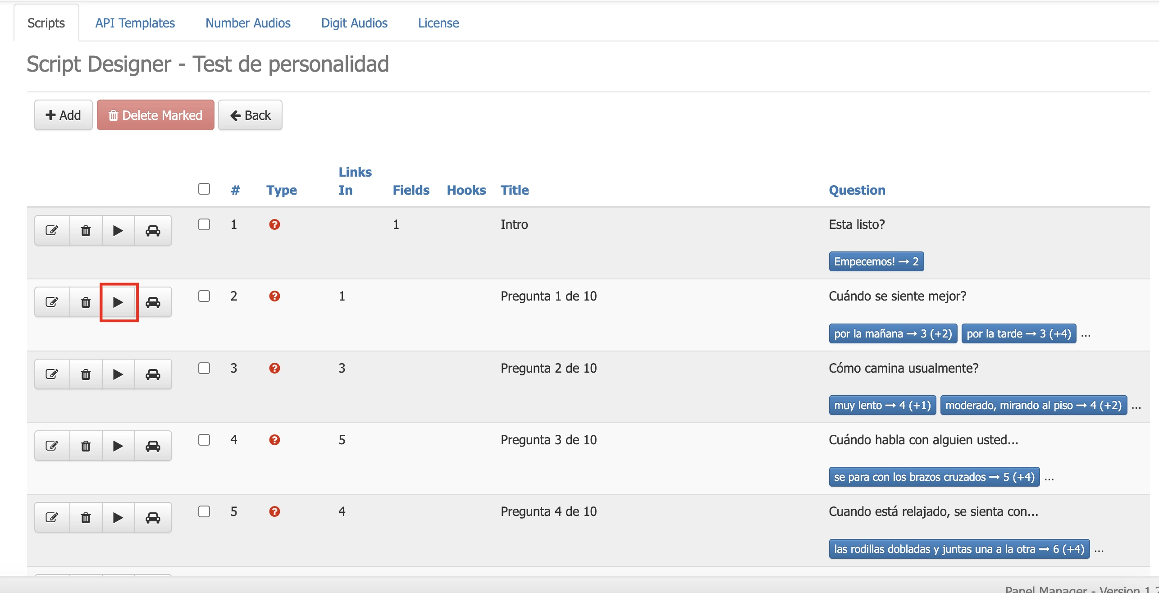Click the 'Empecemos! → 2' answer badge
Image resolution: width=1159 pixels, height=593 pixels.
[x=876, y=261]
